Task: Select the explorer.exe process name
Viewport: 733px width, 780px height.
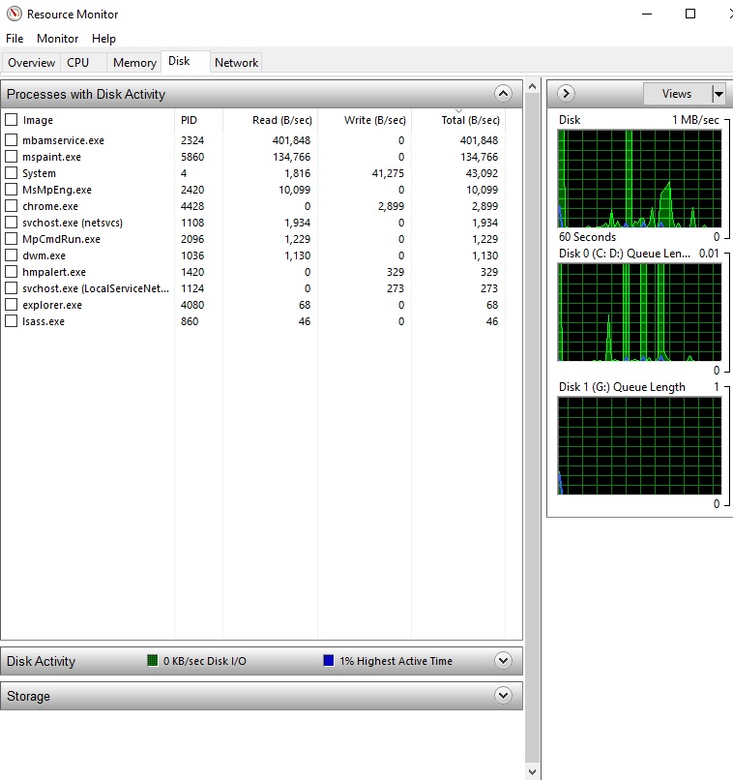Action: point(52,305)
